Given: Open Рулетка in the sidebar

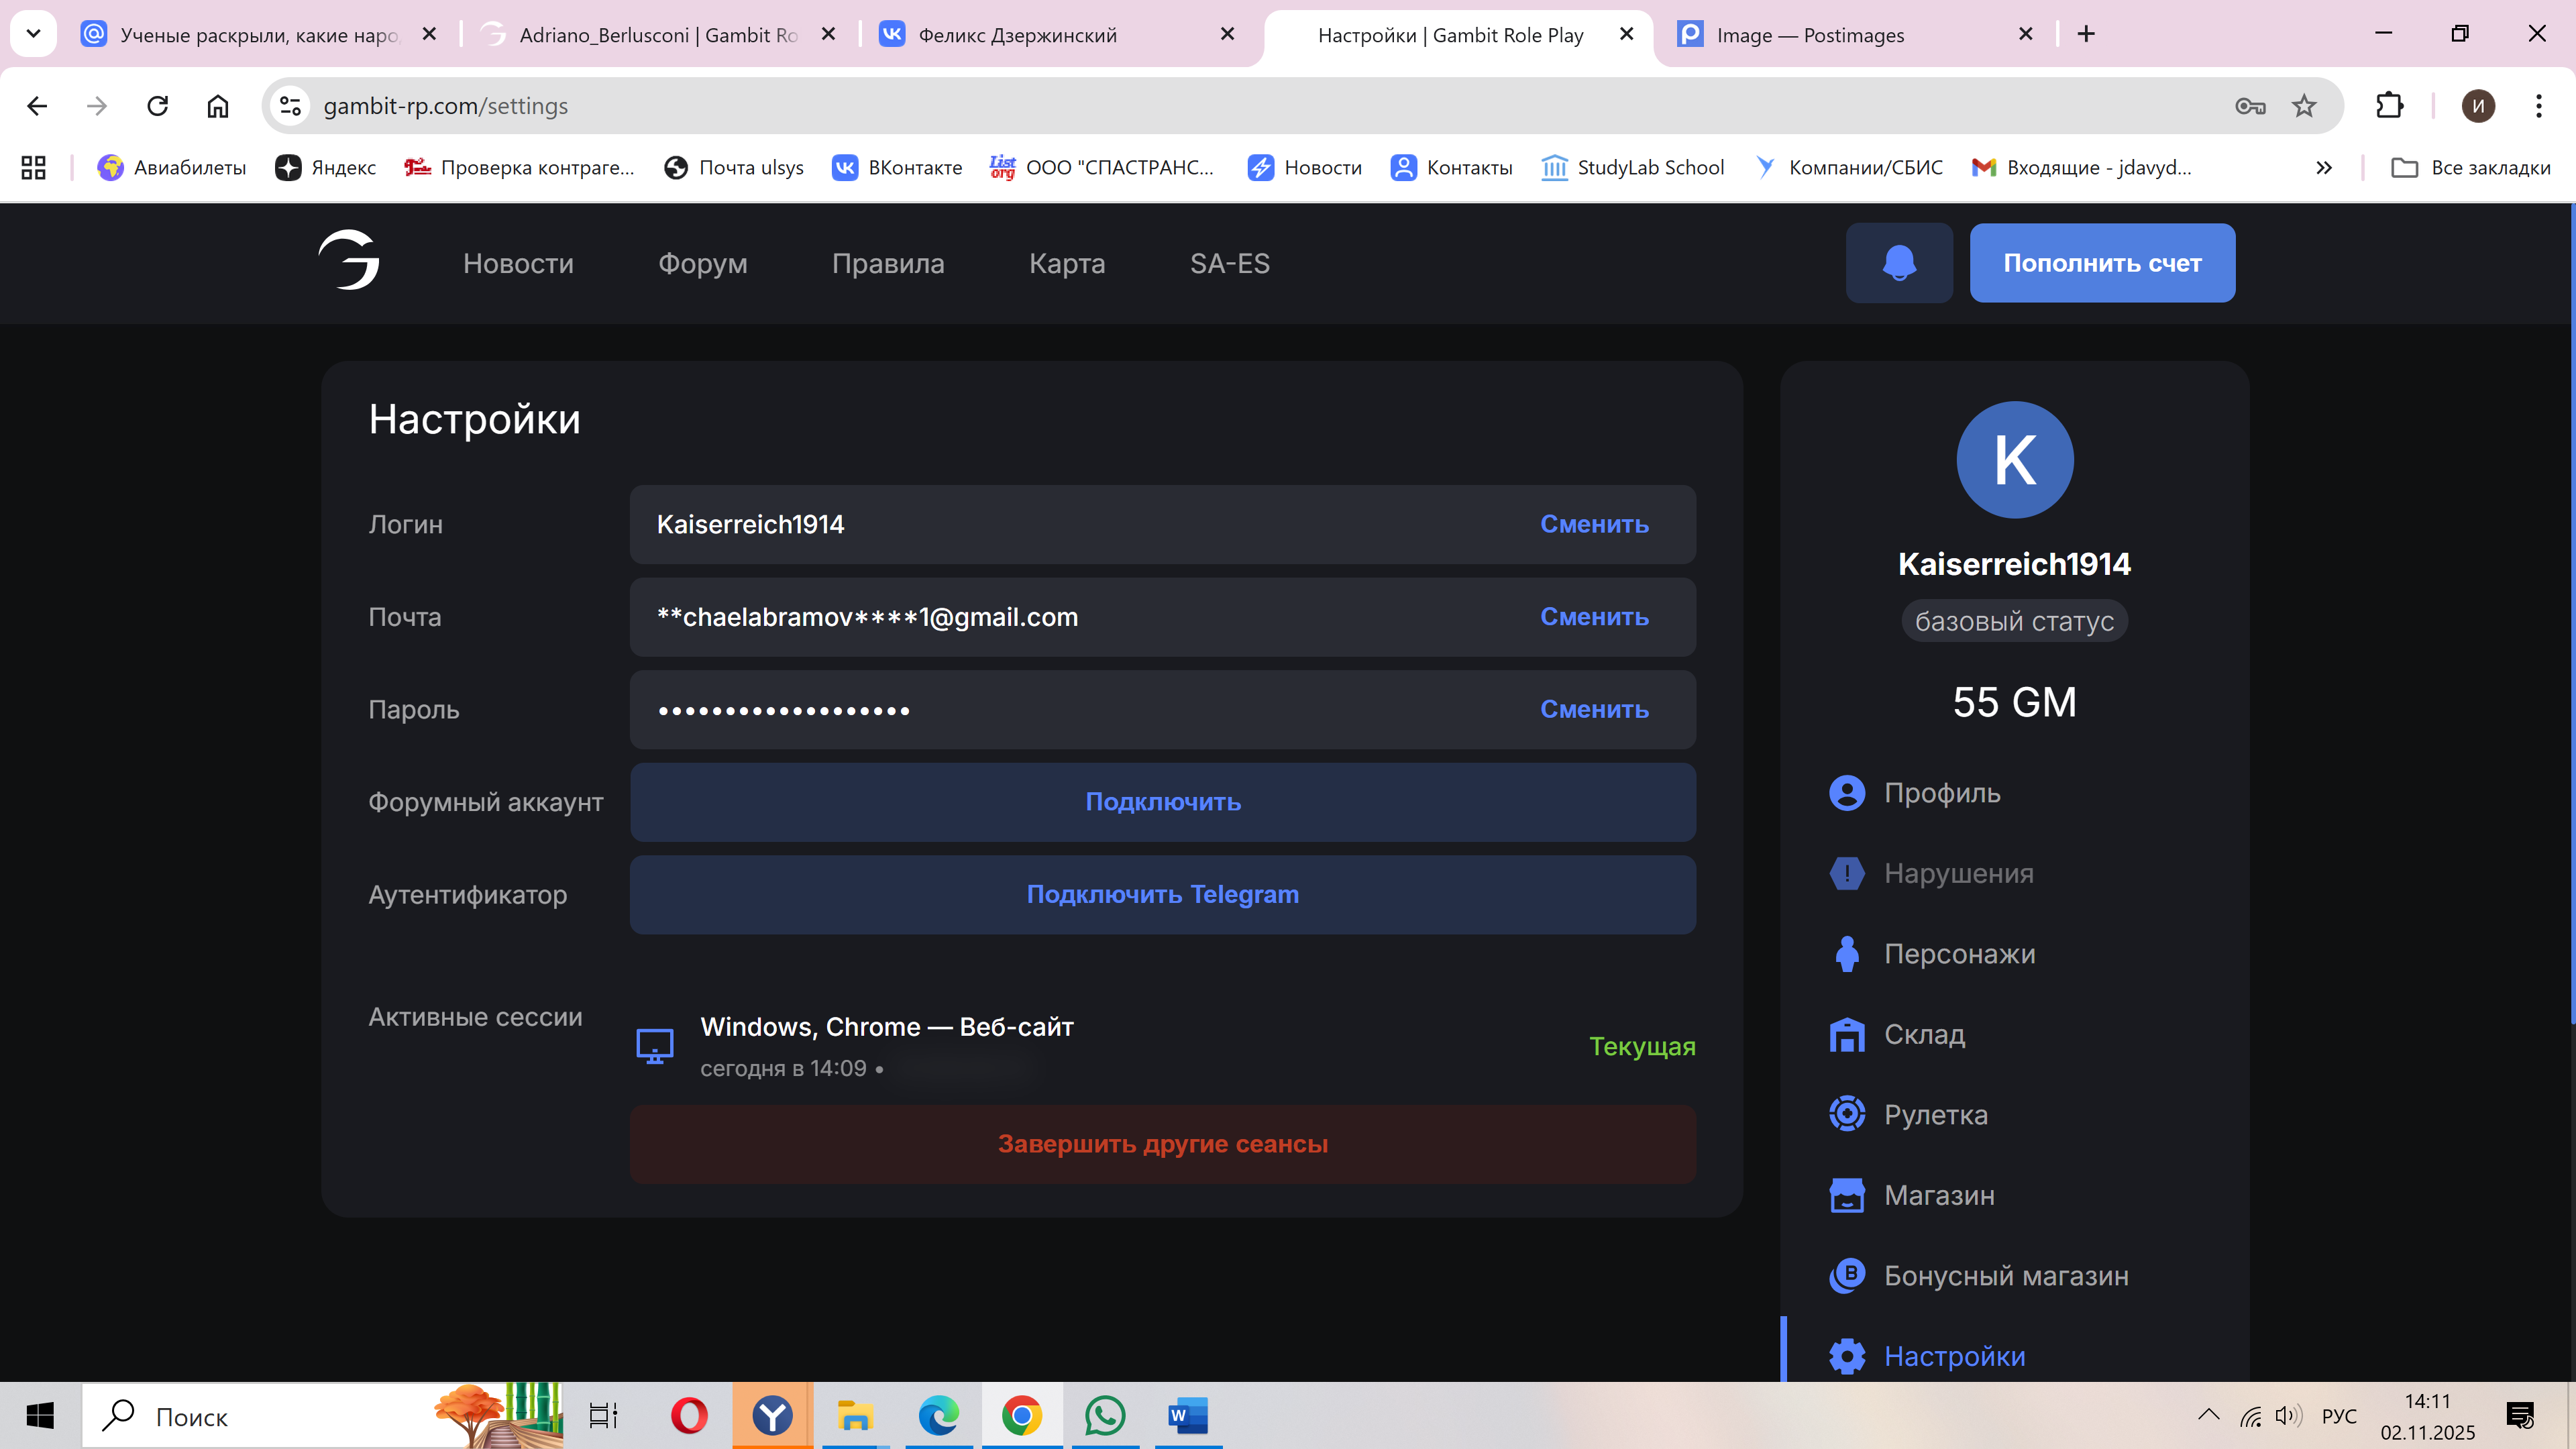Looking at the screenshot, I should [x=1935, y=1115].
